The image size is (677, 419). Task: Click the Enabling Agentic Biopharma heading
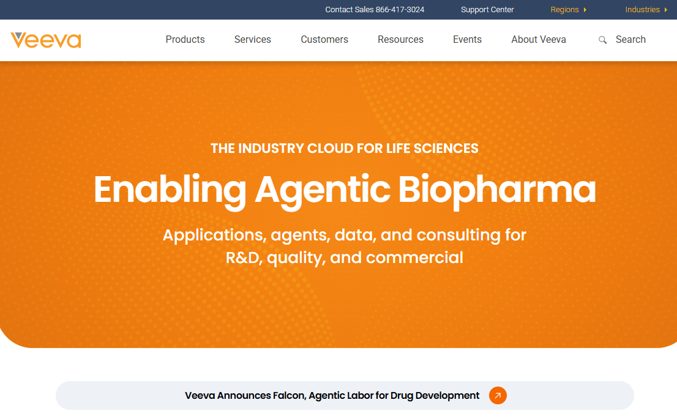pos(345,190)
